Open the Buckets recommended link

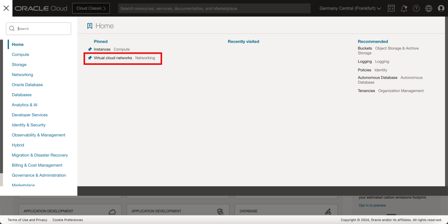coord(365,48)
